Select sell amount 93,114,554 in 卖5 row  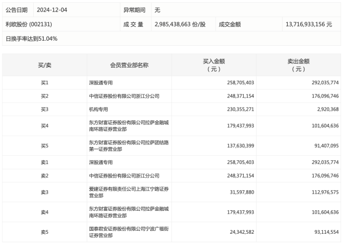point(326,232)
